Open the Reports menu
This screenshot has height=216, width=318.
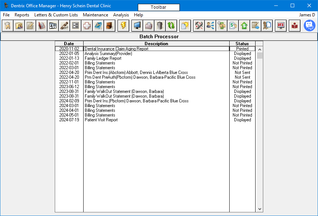point(22,15)
